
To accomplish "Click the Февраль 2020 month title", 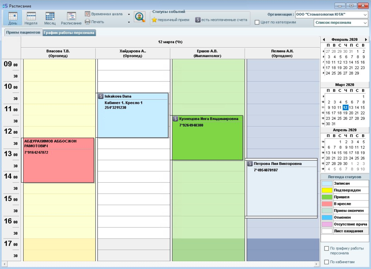I will 345,39.
